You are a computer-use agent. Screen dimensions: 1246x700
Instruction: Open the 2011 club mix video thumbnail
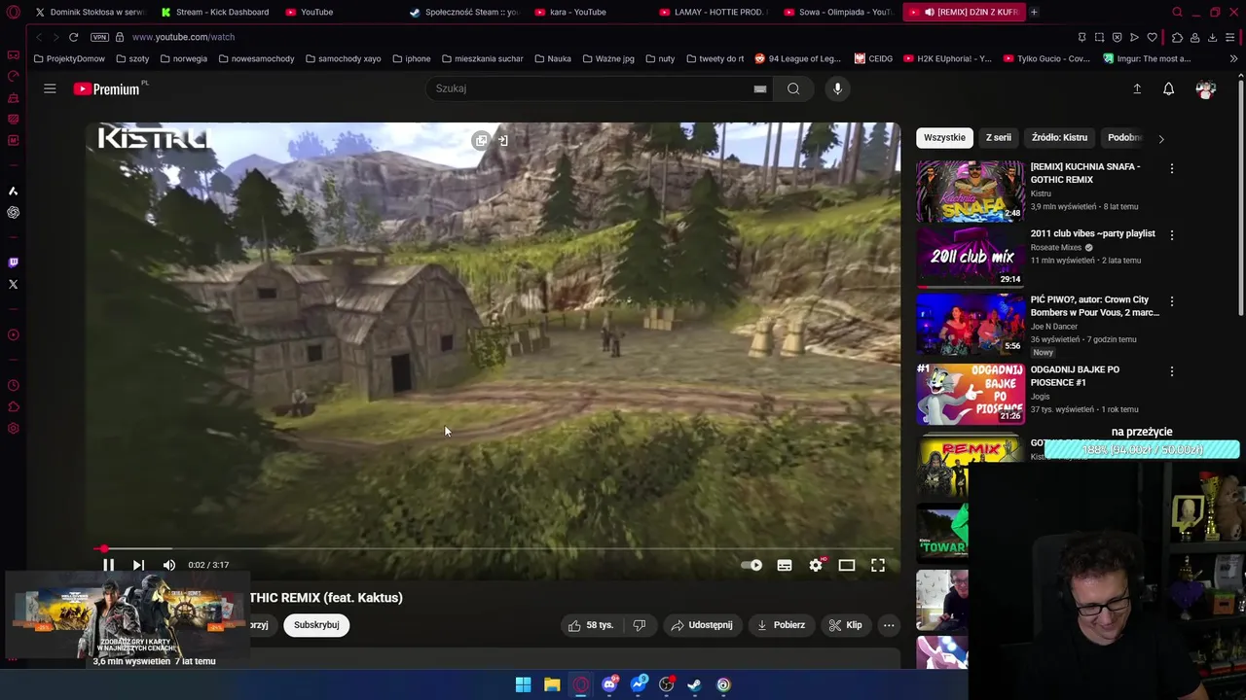coord(970,258)
